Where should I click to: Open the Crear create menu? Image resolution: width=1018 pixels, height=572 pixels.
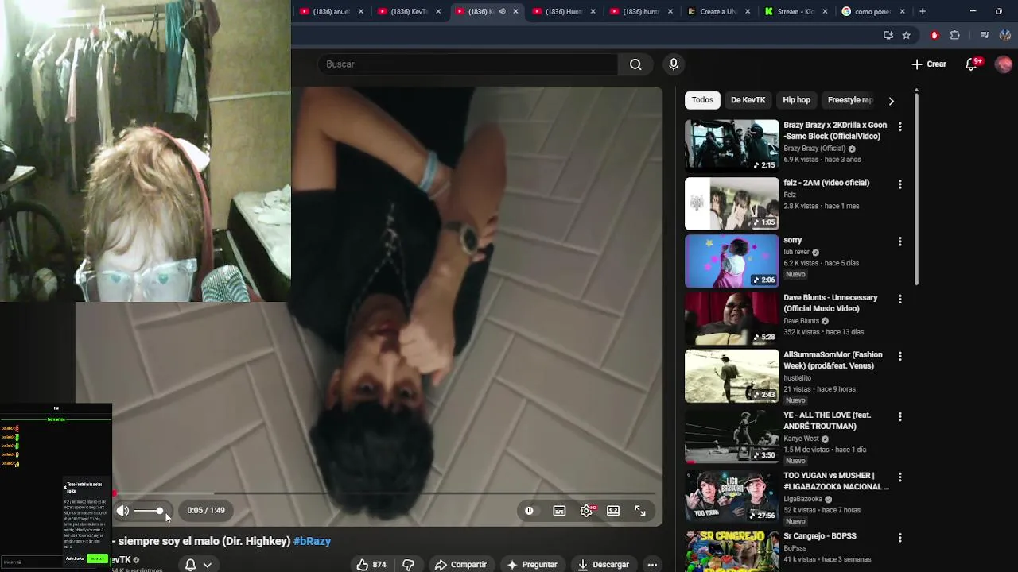click(929, 64)
